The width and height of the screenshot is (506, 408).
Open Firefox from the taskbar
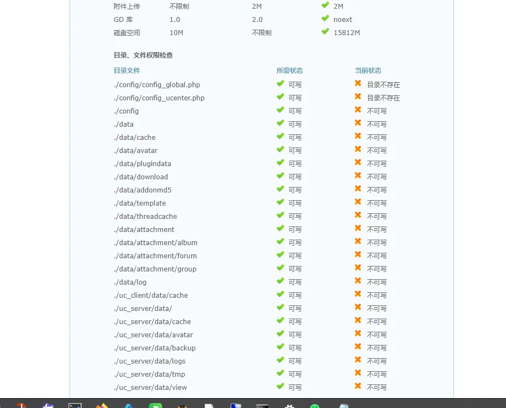click(102, 405)
